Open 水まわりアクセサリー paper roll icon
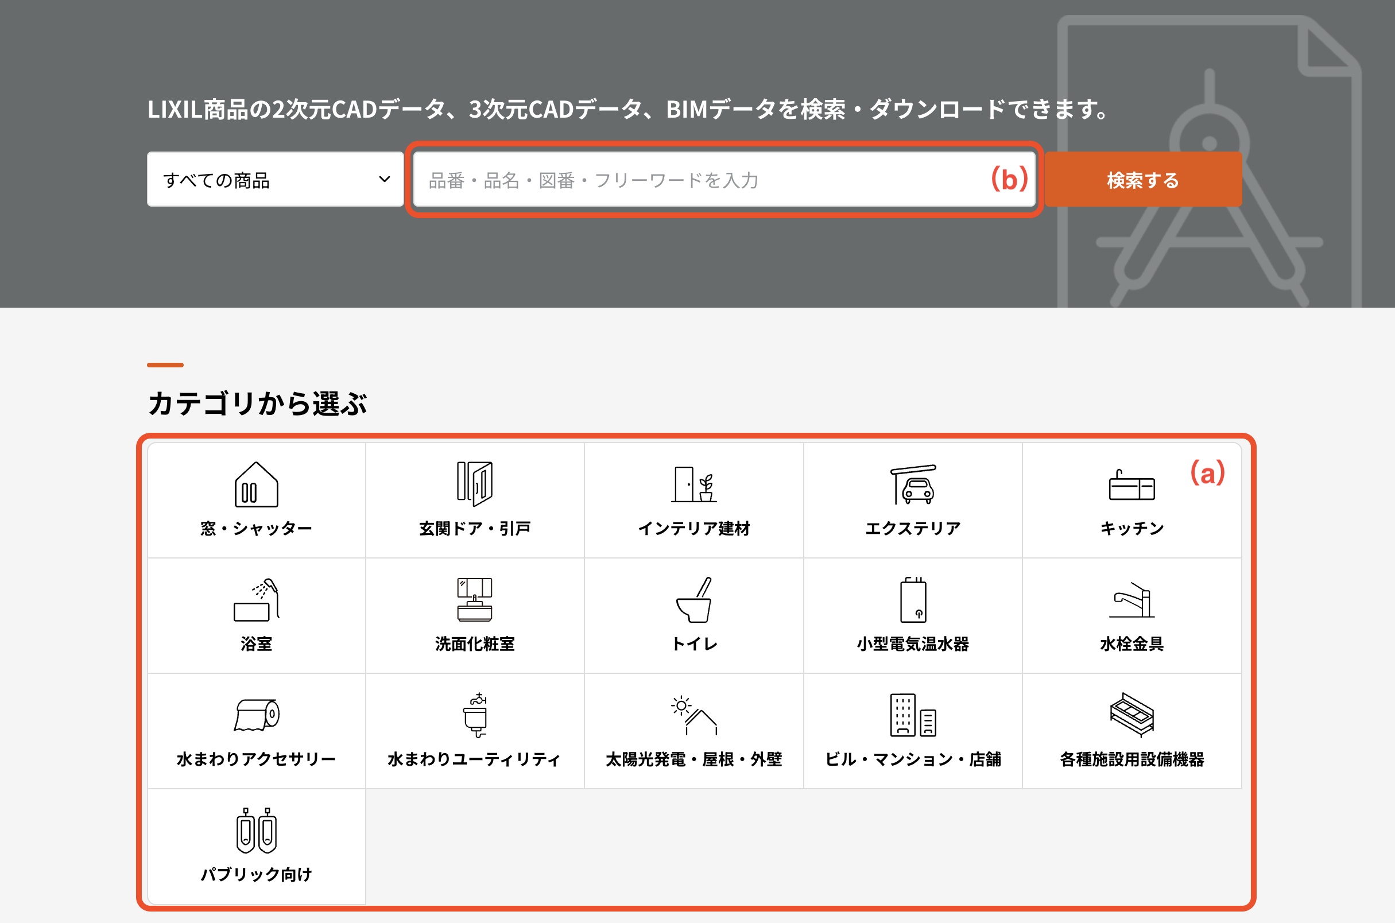Viewport: 1395px width, 923px height. 256,715
